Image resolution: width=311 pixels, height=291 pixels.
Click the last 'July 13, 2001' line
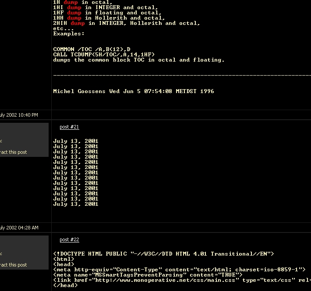click(76, 204)
